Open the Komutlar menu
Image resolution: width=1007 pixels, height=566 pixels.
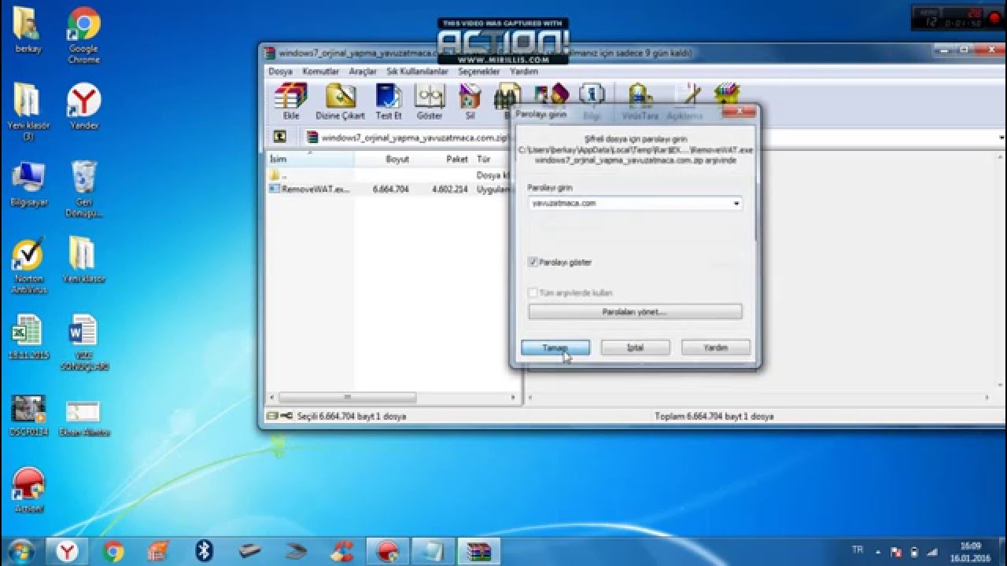tap(321, 72)
